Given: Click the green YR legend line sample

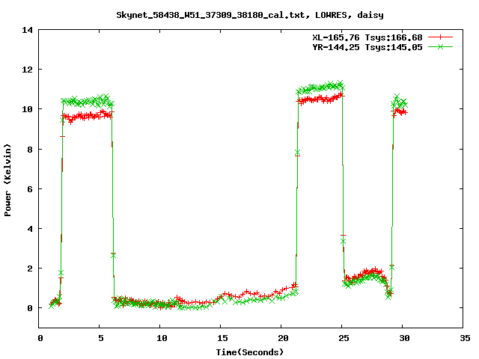Looking at the screenshot, I should point(440,46).
